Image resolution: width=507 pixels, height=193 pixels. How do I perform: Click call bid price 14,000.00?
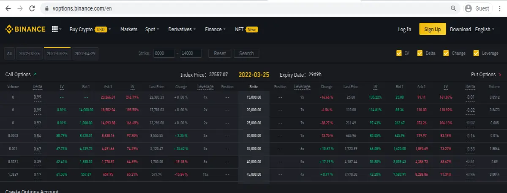tap(86, 110)
